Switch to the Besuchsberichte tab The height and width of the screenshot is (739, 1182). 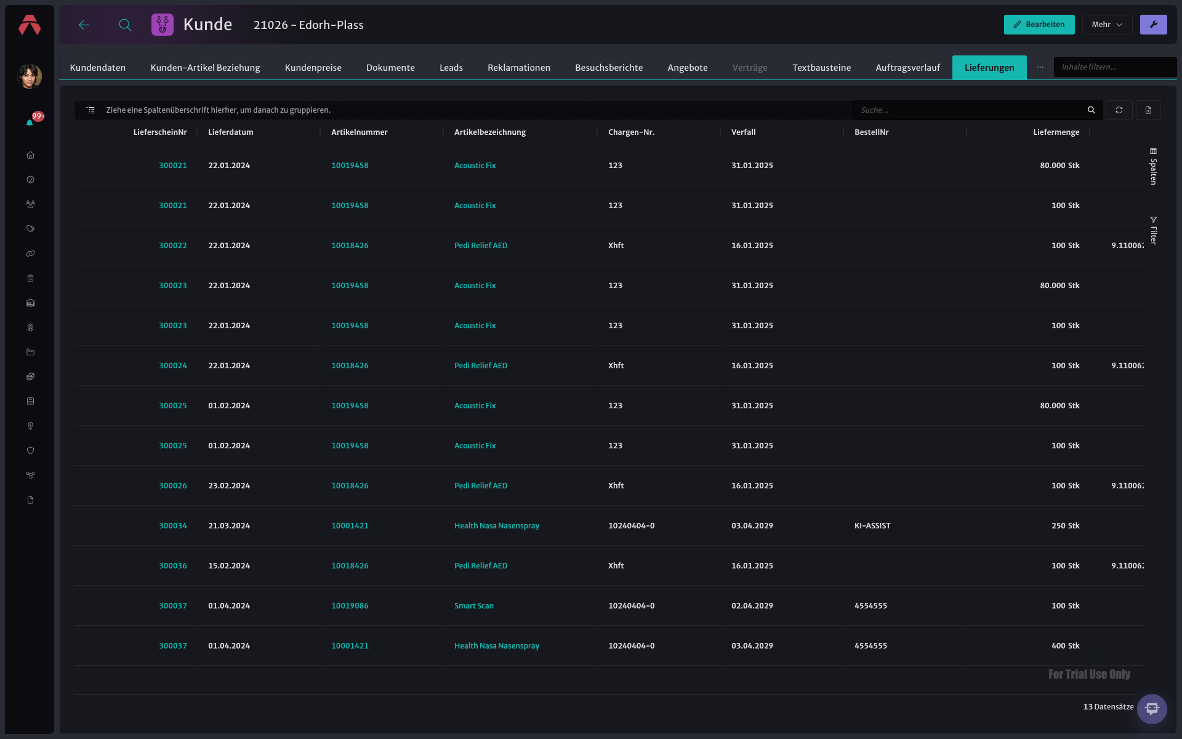pyautogui.click(x=609, y=68)
